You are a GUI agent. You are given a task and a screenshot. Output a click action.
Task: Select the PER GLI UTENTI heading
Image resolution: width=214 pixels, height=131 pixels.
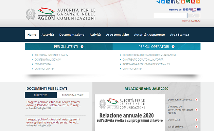pos(66,47)
